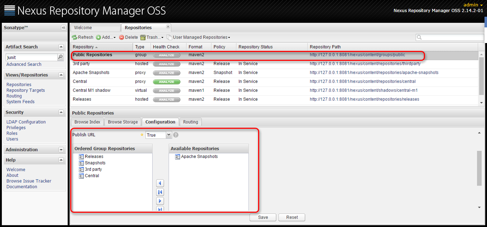The width and height of the screenshot is (487, 227).
Task: Click Analyze for Releases row
Action: [166, 100]
